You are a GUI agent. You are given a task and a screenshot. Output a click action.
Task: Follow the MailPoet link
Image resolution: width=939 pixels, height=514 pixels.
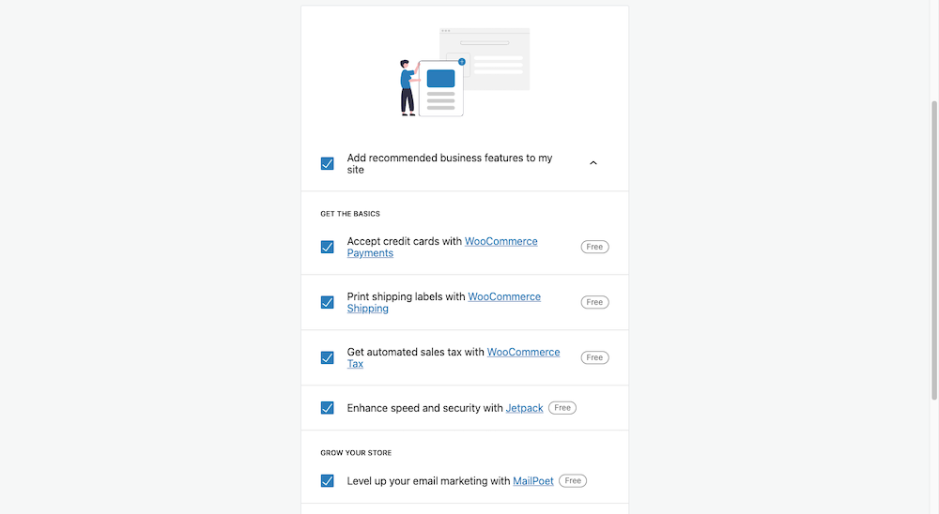(533, 481)
